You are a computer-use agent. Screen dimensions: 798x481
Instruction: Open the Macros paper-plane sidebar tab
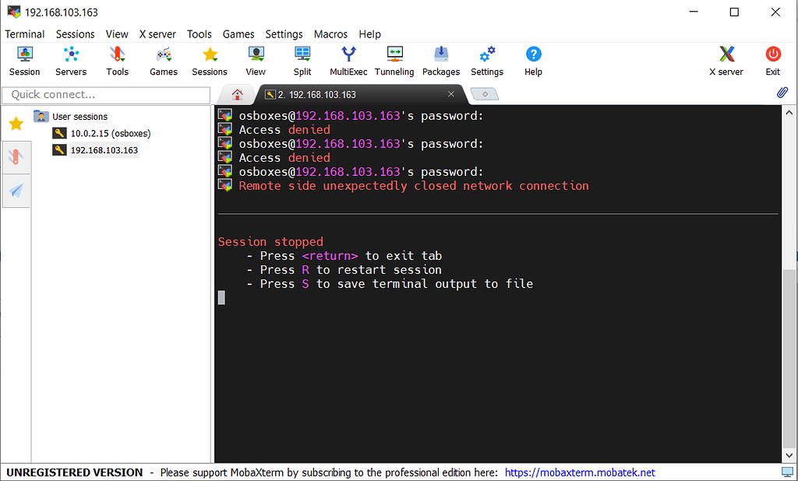click(x=16, y=191)
